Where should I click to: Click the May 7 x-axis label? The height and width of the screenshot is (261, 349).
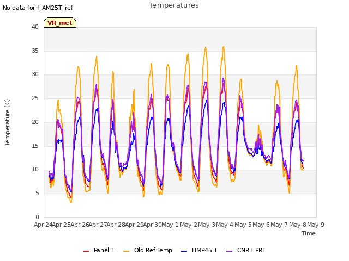pyautogui.click(x=279, y=225)
